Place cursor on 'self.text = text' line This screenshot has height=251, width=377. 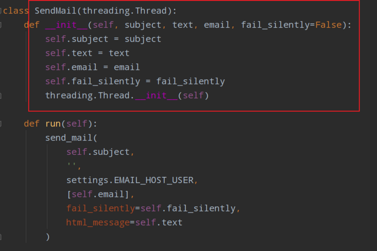coord(87,53)
